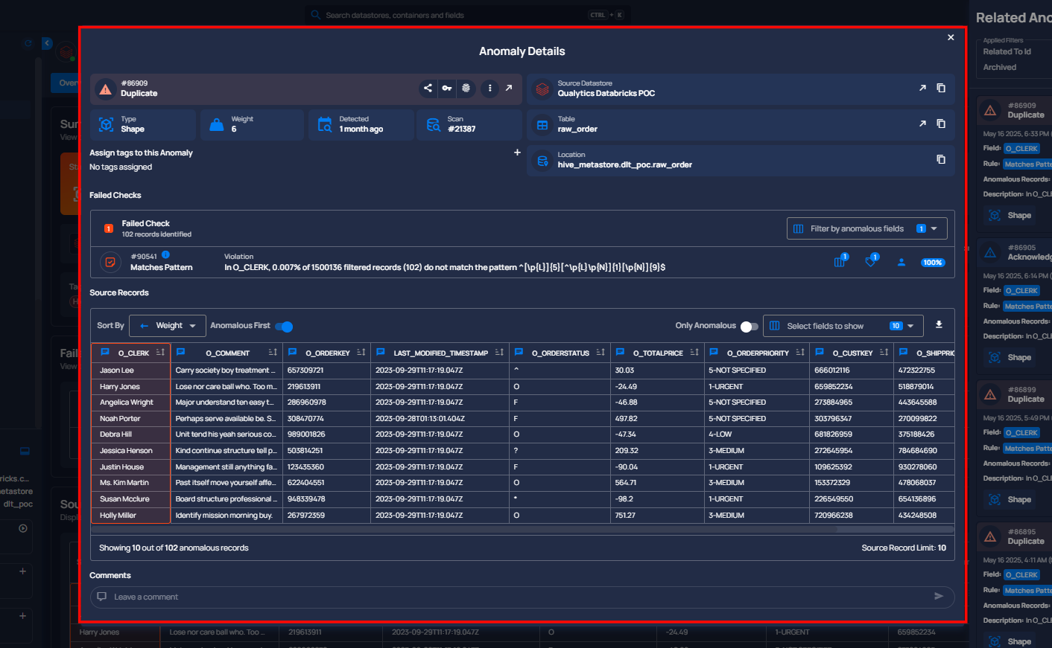Click the share icon for anomaly #86909
This screenshot has width=1052, height=648.
428,88
